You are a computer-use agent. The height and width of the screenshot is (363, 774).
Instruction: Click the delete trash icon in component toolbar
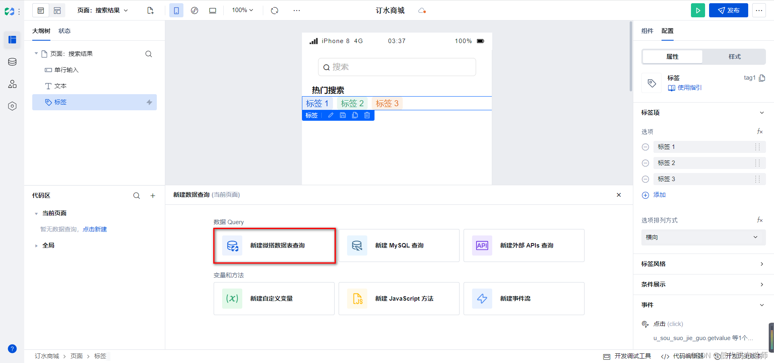(367, 115)
